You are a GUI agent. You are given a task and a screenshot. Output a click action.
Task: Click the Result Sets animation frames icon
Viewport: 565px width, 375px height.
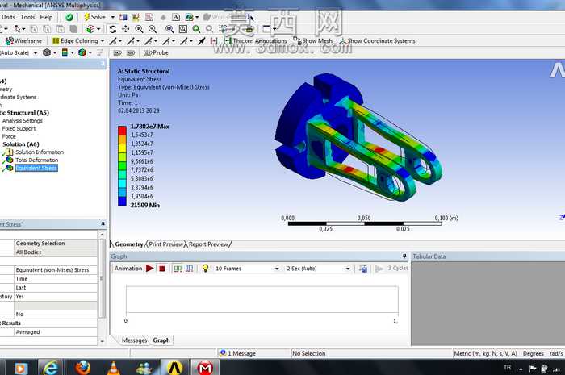189,269
